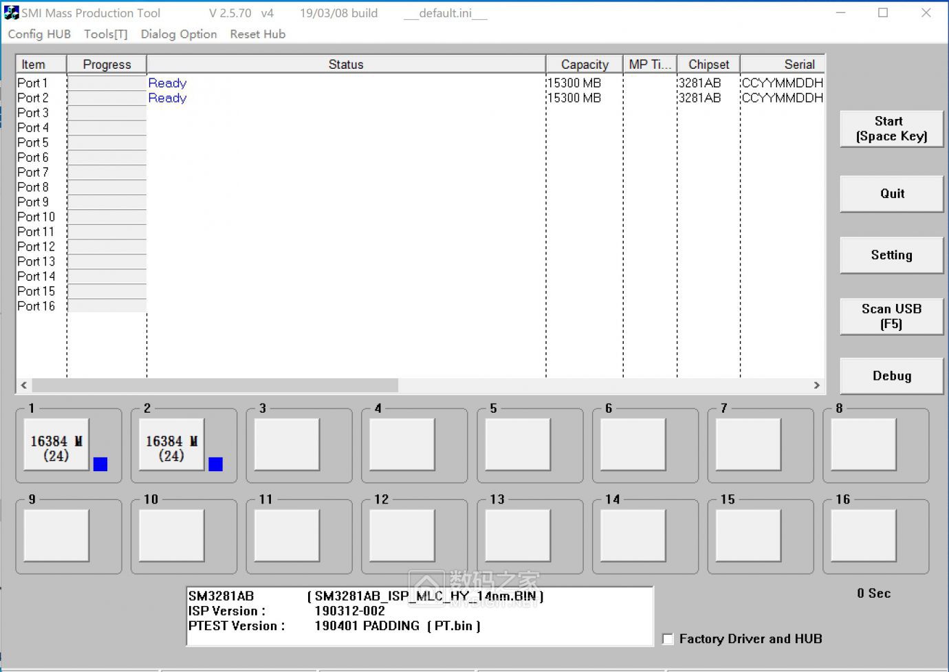
Task: Click empty port slot 14 box
Action: coord(633,535)
